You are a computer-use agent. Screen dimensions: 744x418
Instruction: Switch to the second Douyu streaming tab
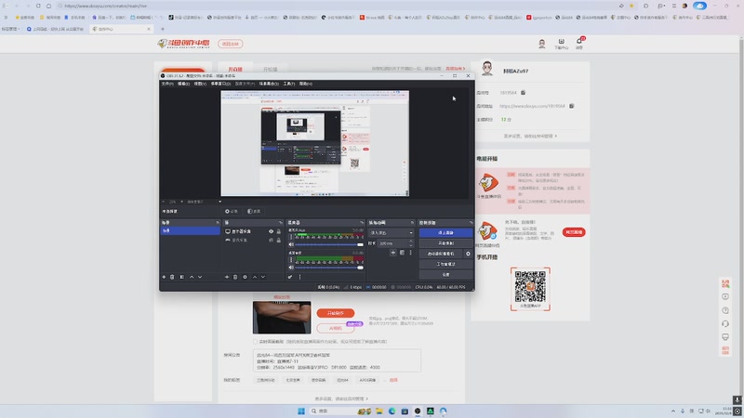[x=270, y=69]
